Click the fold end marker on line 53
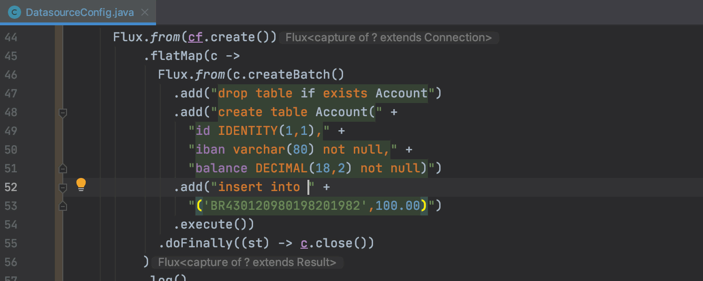The width and height of the screenshot is (703, 281). tap(63, 206)
